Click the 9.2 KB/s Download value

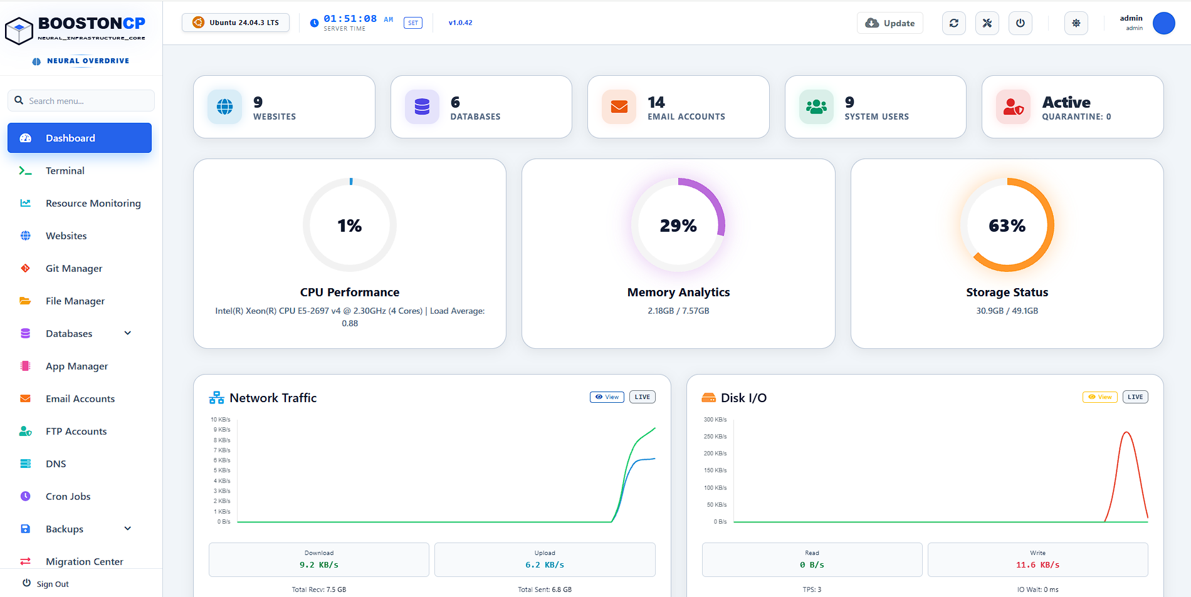click(x=319, y=565)
